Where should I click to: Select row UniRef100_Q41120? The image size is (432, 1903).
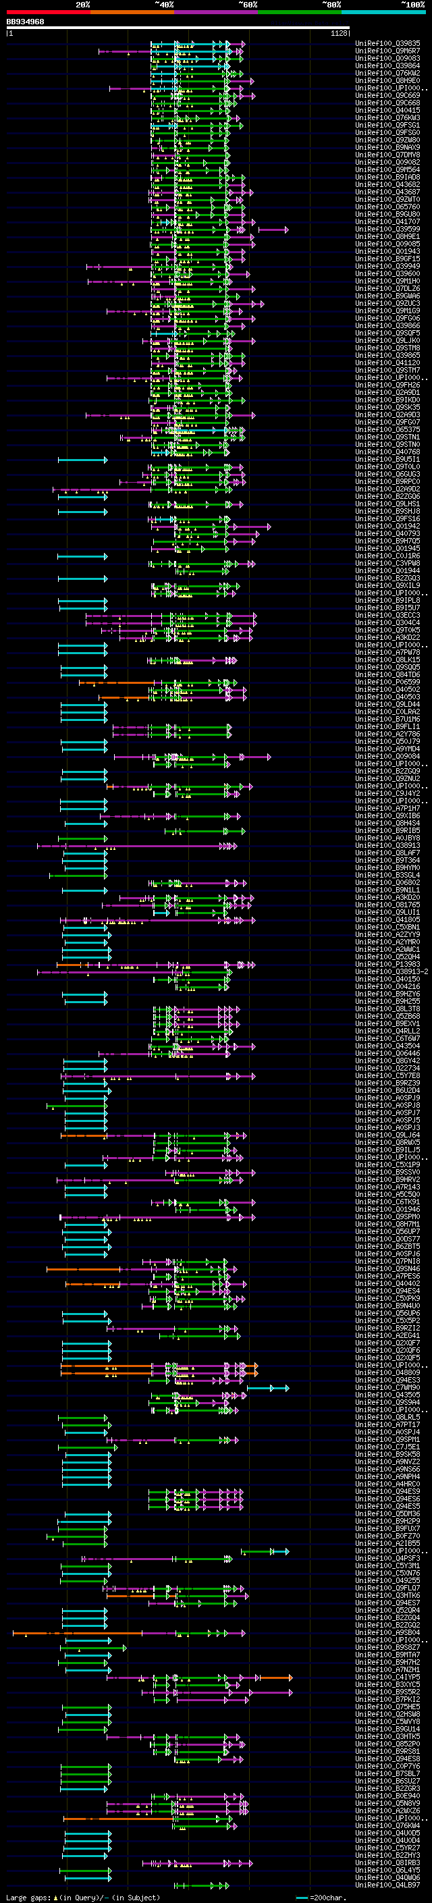pyautogui.click(x=387, y=363)
